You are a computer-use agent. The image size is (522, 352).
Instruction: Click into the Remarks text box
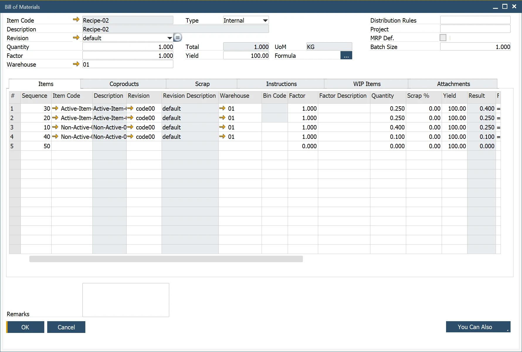126,300
